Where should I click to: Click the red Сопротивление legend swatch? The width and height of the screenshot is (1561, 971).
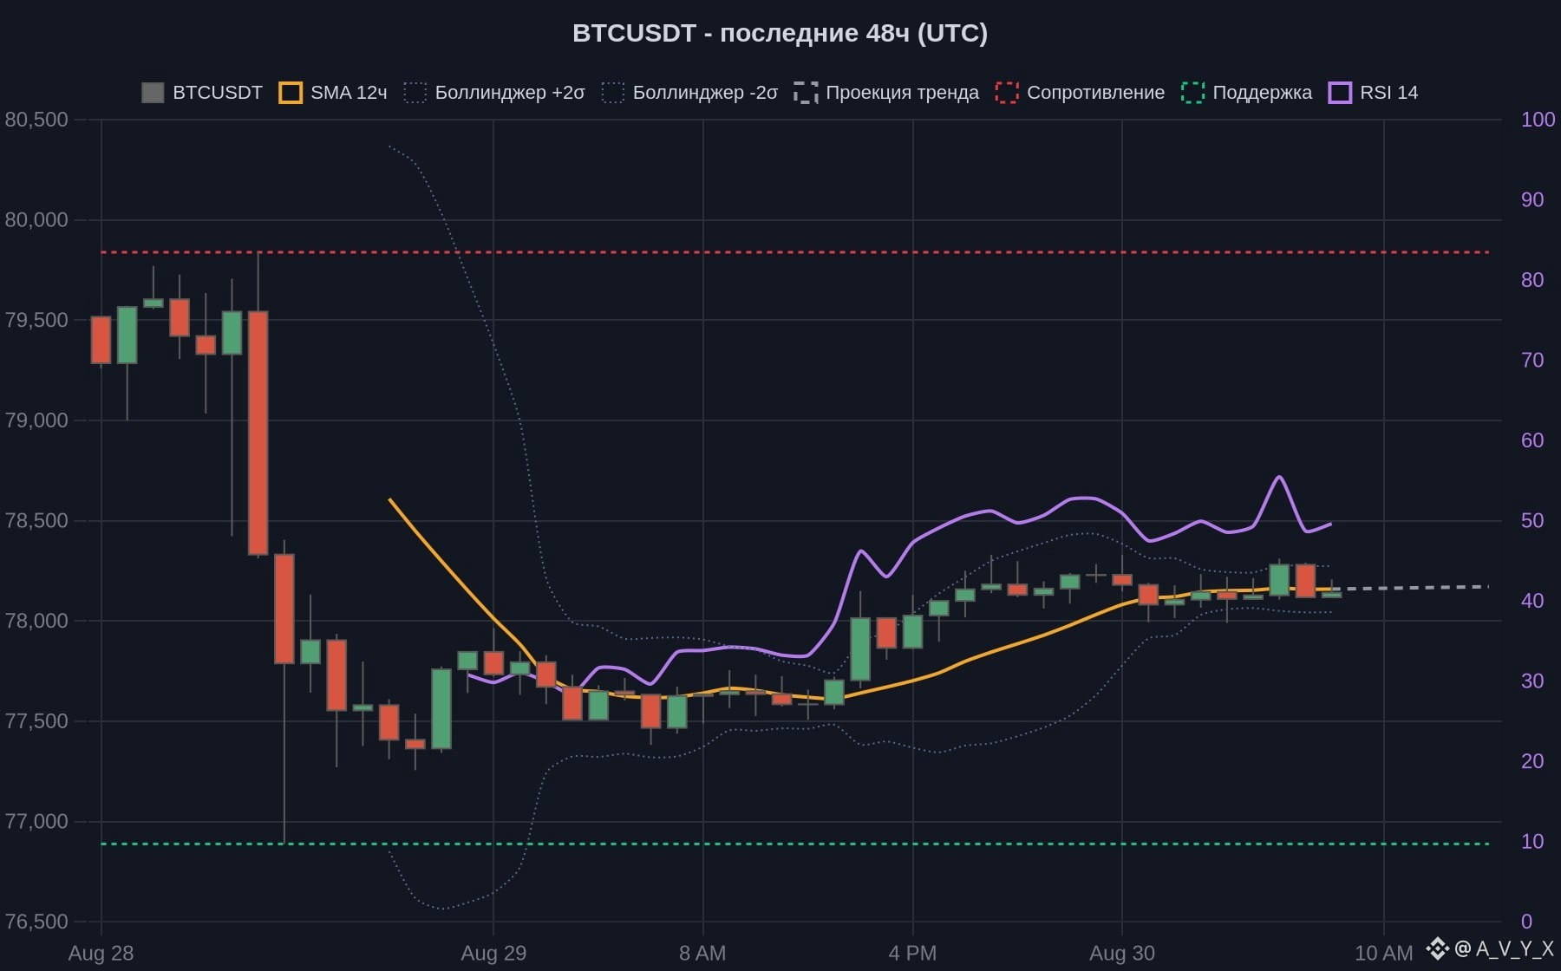(1007, 93)
